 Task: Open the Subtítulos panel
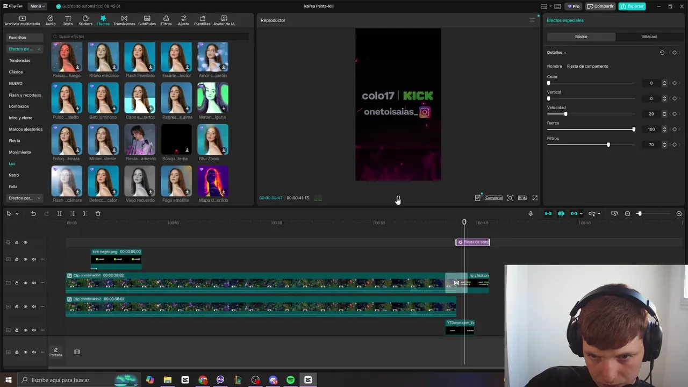pos(147,20)
